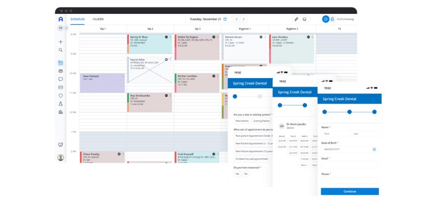Image resolution: width=428 pixels, height=214 pixels.
Task: Select the calendar schedule icon in sidebar
Action: pyautogui.click(x=60, y=63)
